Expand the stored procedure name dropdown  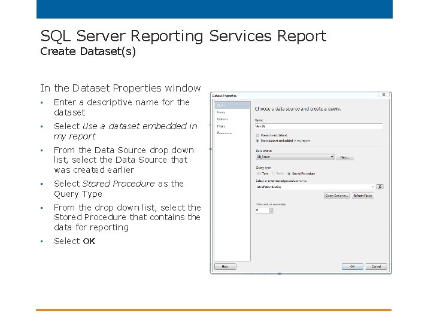click(373, 187)
